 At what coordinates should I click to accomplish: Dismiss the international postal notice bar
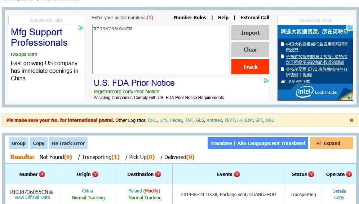point(351,120)
